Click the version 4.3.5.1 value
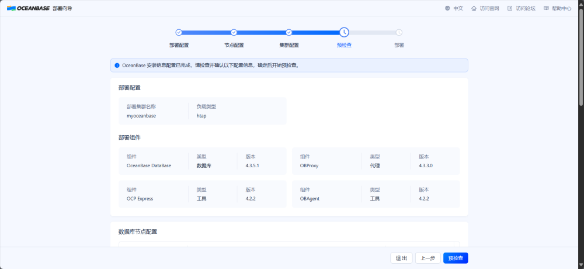584x269 pixels. click(x=252, y=165)
